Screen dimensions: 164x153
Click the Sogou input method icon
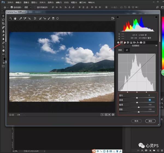94,151
